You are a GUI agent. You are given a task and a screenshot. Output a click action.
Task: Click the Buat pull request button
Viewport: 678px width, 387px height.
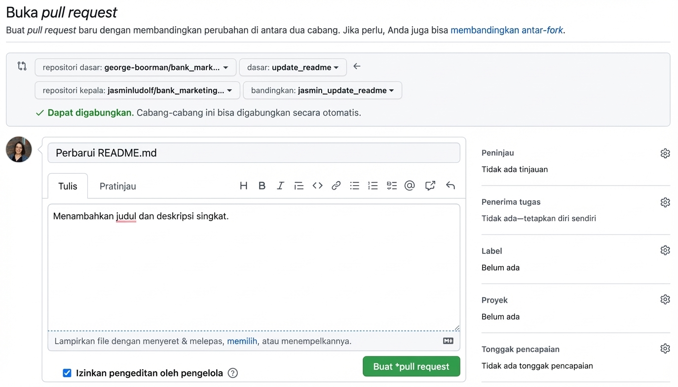pos(412,366)
